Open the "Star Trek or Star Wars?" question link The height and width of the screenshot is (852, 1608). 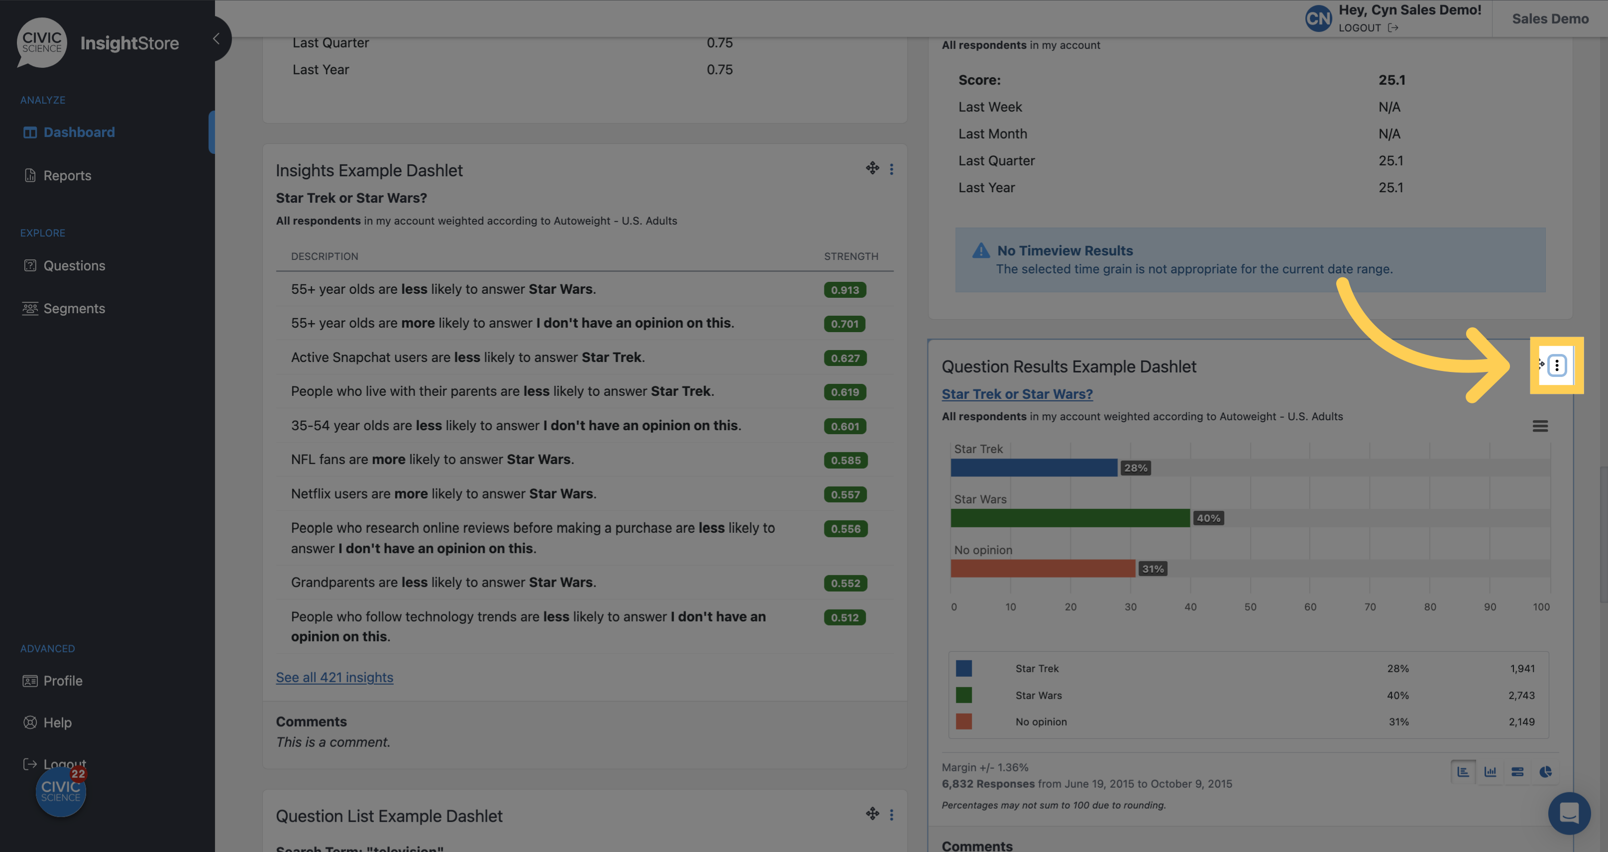click(1017, 394)
